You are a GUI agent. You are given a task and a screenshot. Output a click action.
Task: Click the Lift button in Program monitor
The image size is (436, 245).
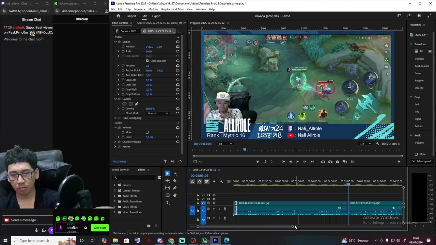click(323, 162)
